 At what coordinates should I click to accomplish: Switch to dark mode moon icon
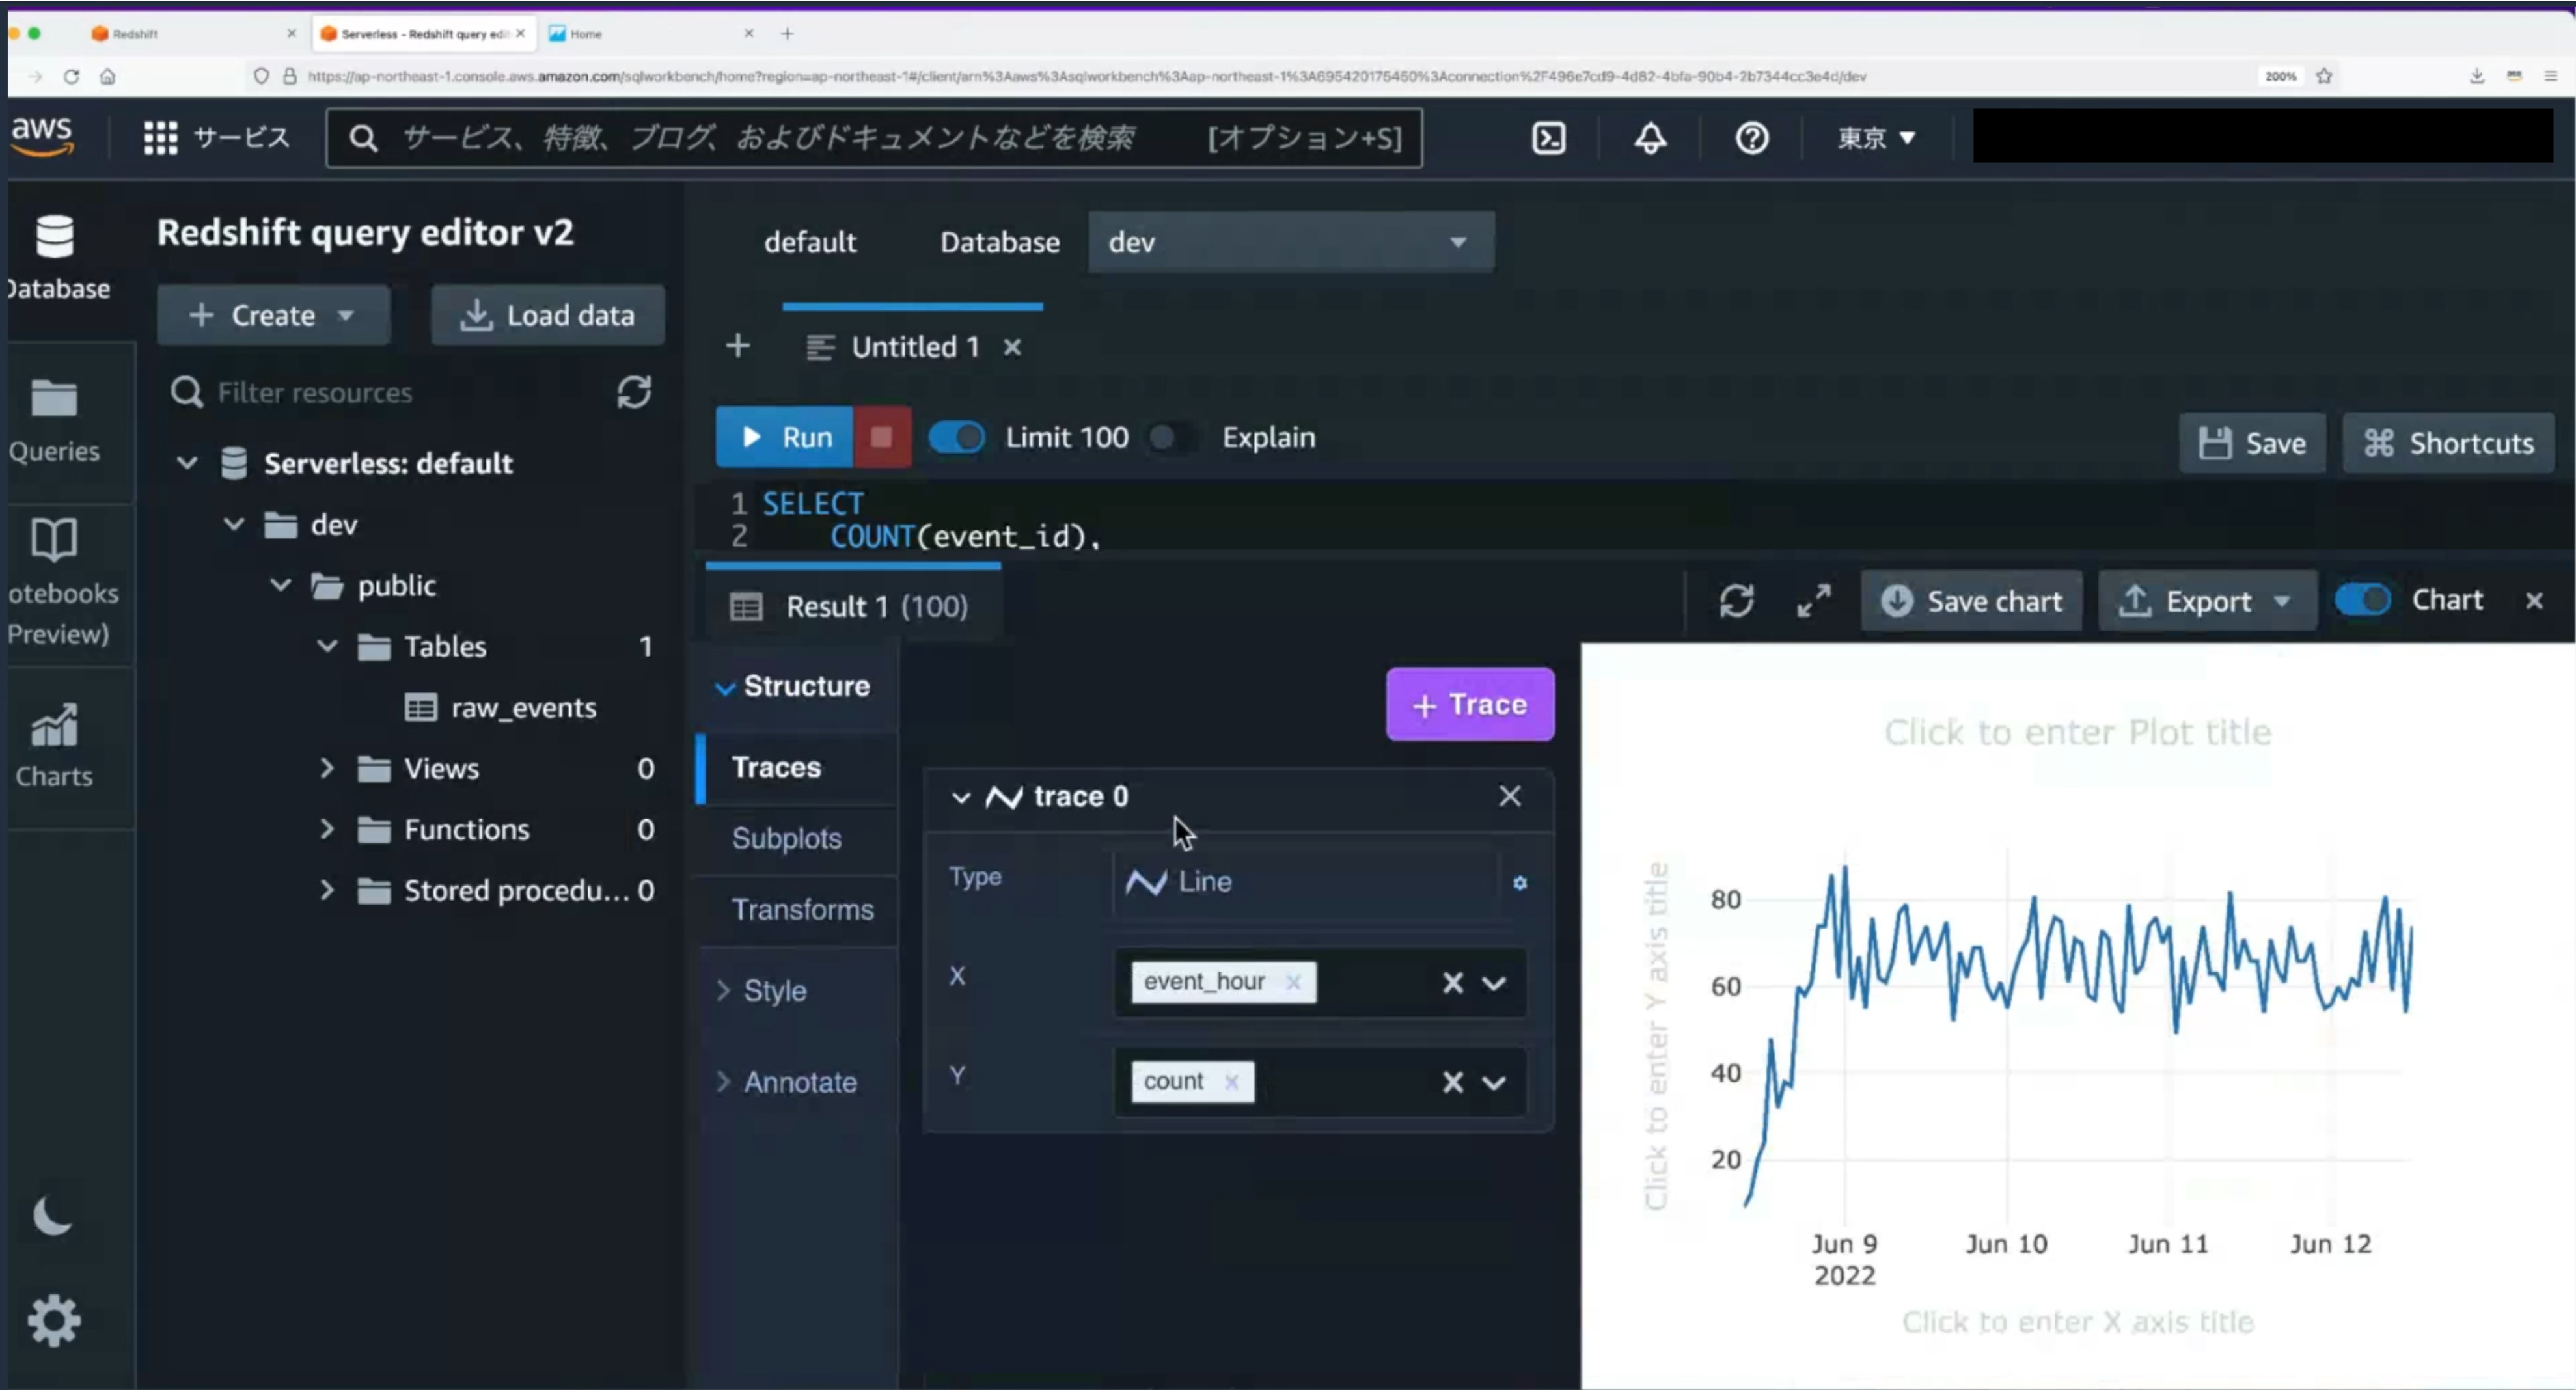[x=52, y=1216]
